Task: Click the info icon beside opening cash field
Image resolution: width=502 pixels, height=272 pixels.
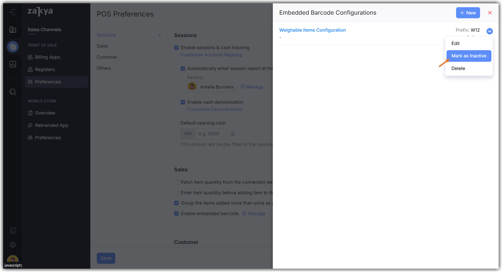Action: click(x=233, y=134)
